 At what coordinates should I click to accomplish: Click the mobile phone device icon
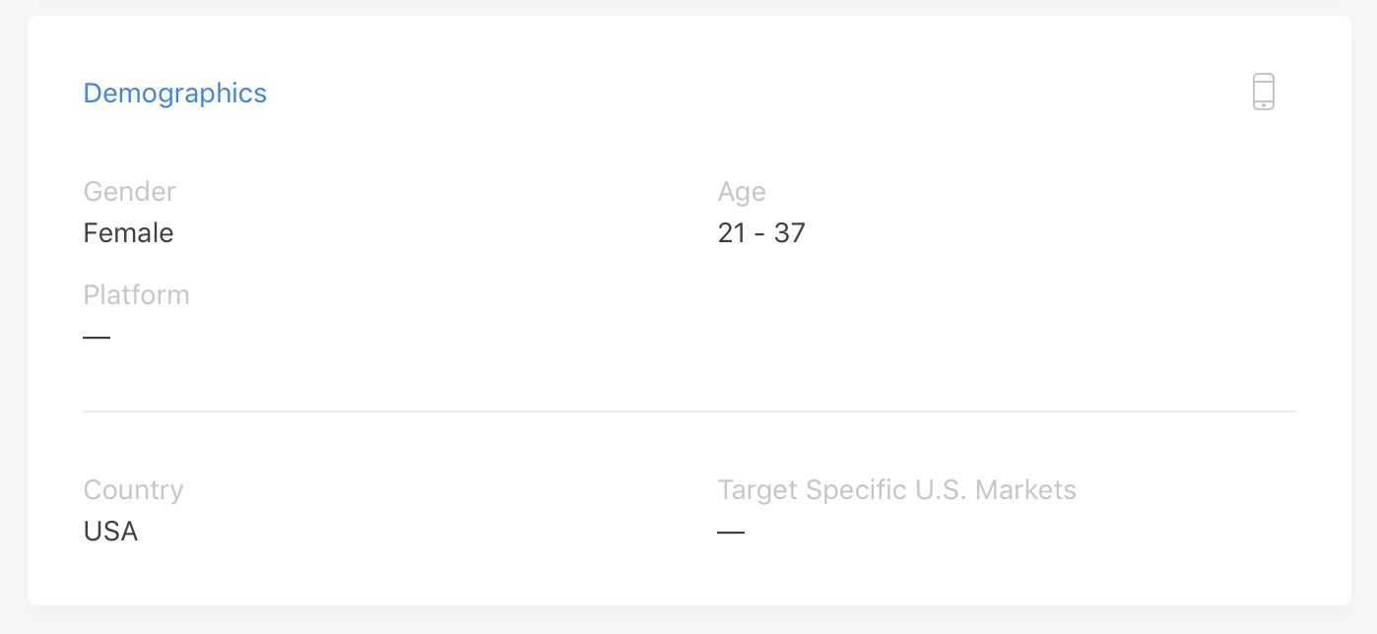click(1264, 92)
